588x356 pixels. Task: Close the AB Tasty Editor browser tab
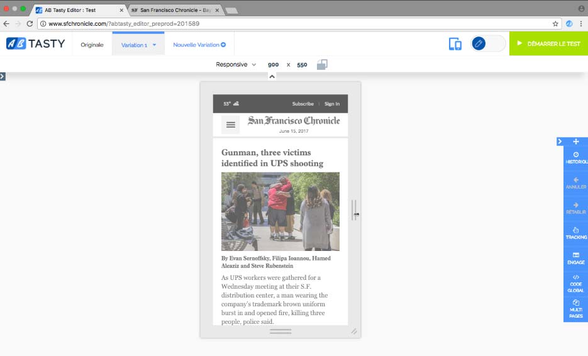(x=121, y=11)
